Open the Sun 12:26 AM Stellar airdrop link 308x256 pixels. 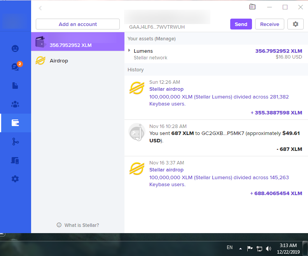(x=166, y=89)
